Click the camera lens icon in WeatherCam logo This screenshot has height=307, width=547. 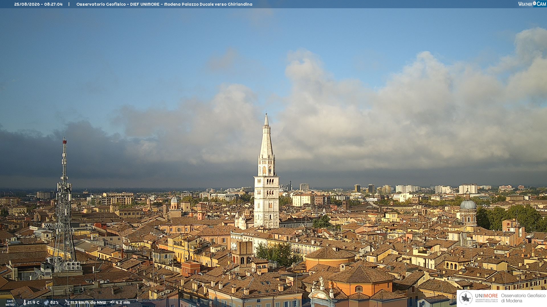coord(534,3)
